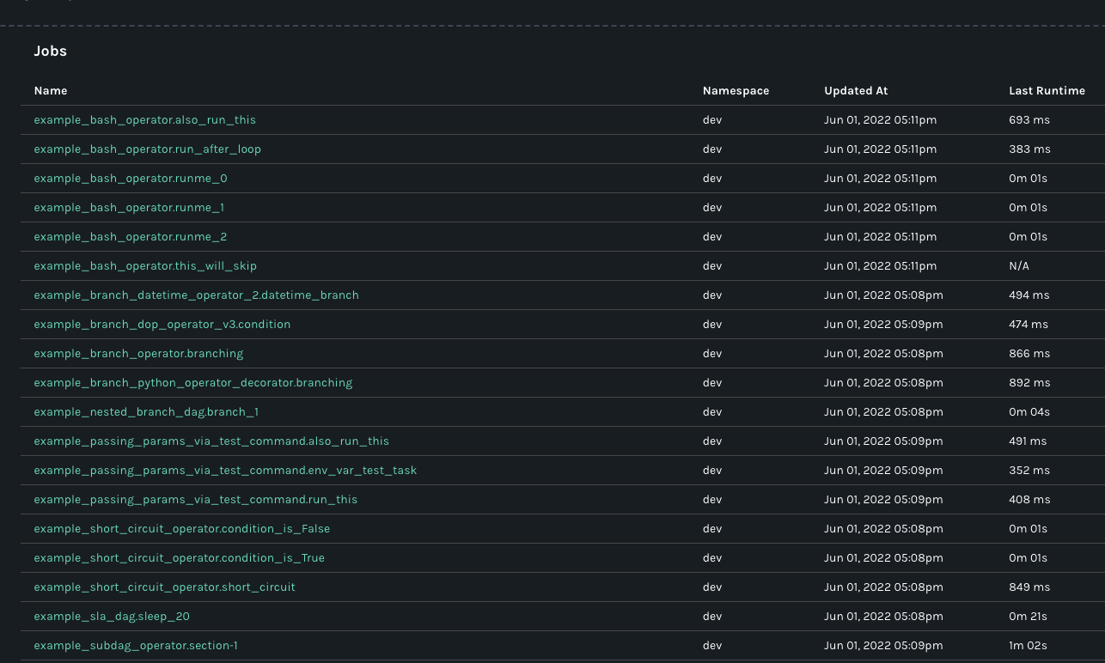Click the Last Runtime column header
Viewport: 1105px width, 663px height.
[x=1047, y=90]
